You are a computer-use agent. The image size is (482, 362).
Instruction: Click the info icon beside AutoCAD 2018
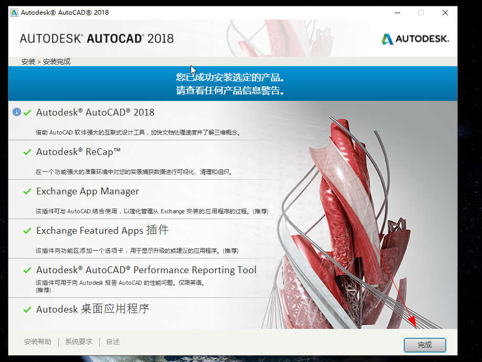point(17,112)
